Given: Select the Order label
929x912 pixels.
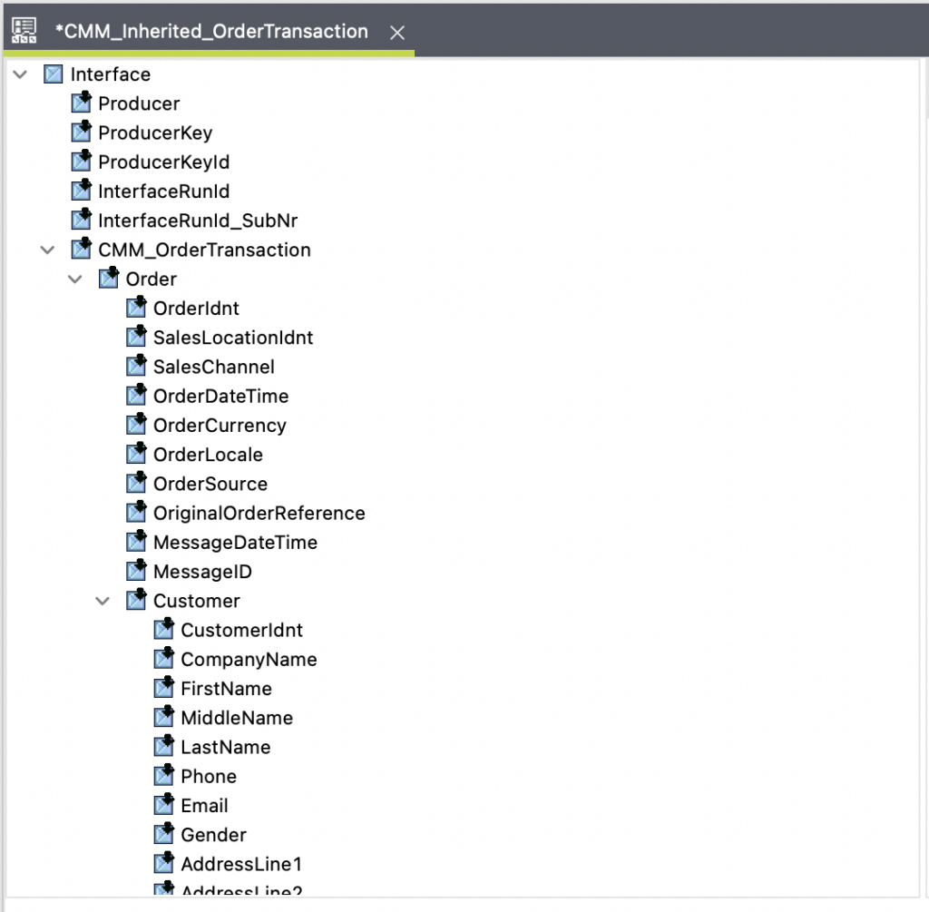Looking at the screenshot, I should (x=152, y=279).
